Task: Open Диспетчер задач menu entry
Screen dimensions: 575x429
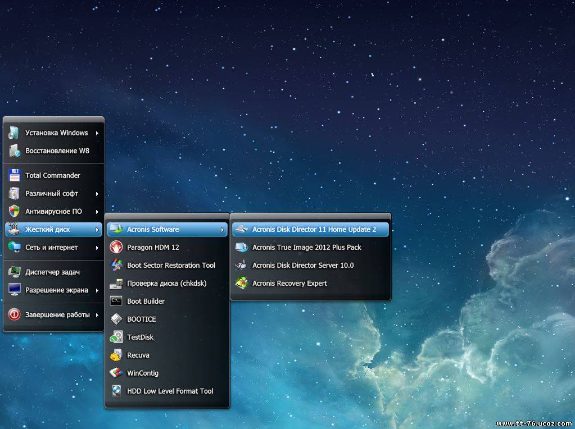Action: [53, 272]
